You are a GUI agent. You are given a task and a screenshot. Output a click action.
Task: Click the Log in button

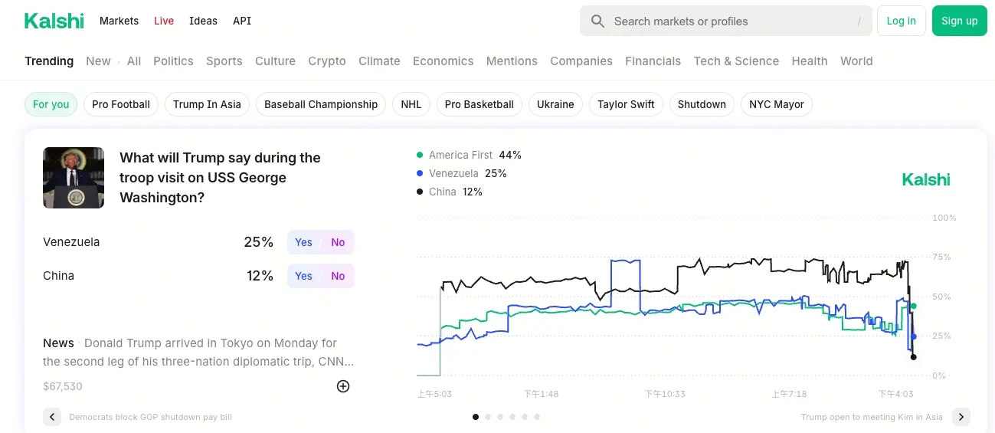pos(901,21)
